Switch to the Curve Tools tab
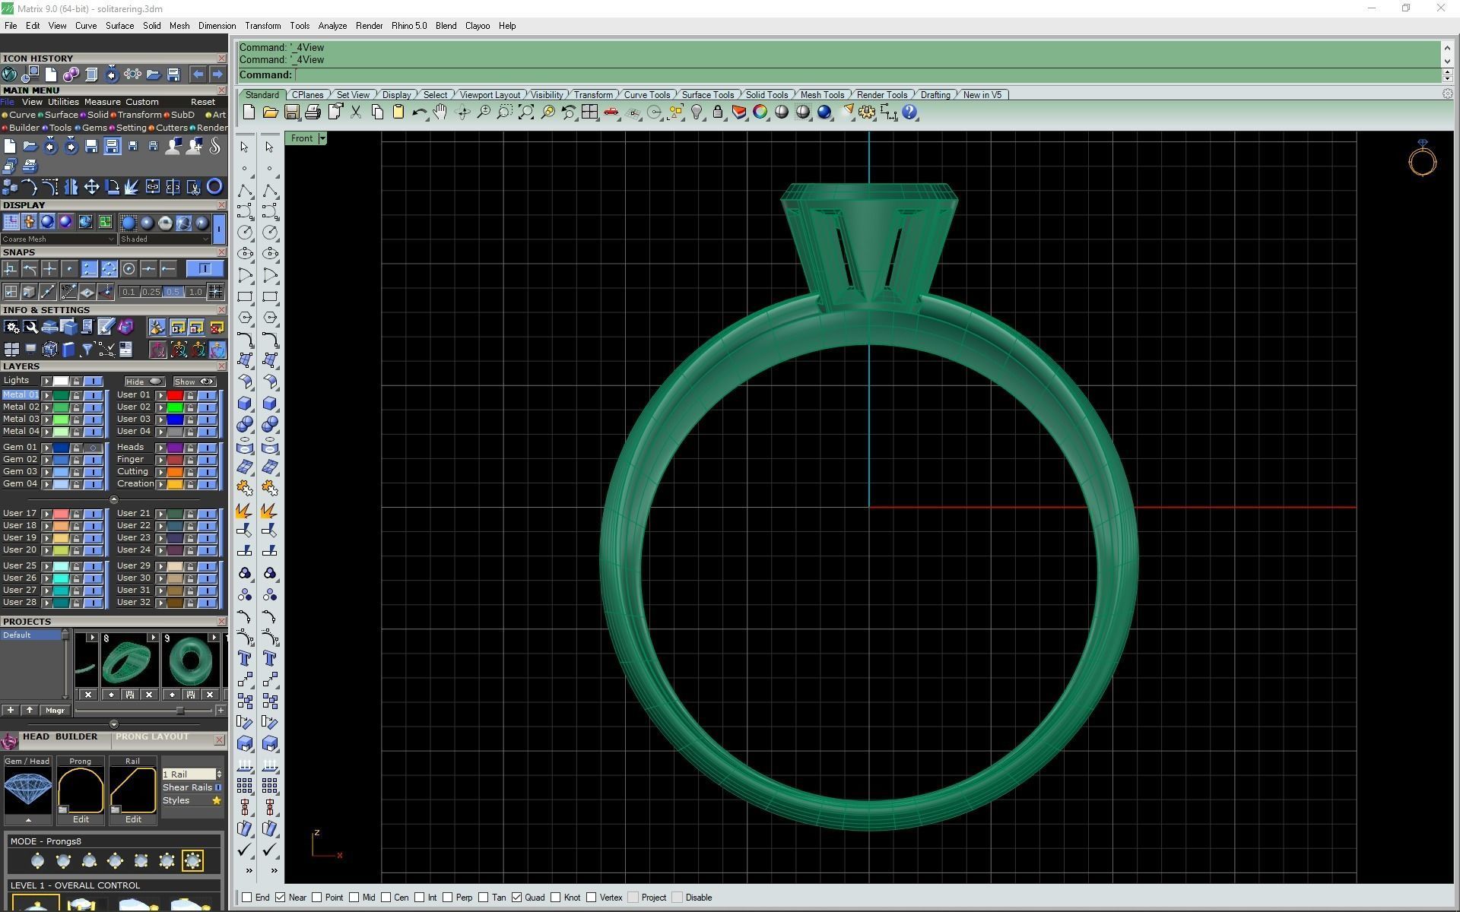This screenshot has width=1460, height=912. (x=647, y=95)
